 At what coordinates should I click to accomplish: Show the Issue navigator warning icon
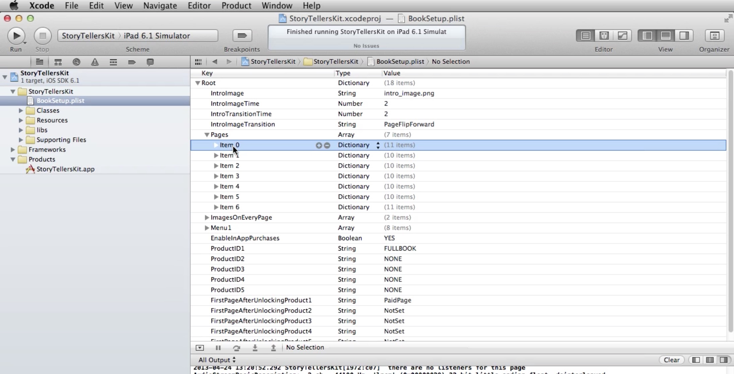[95, 62]
